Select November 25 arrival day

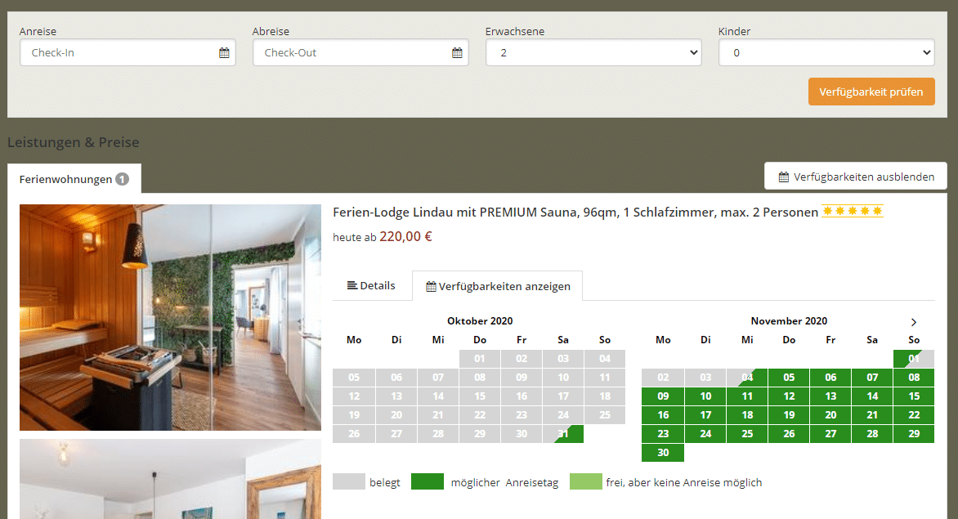747,434
